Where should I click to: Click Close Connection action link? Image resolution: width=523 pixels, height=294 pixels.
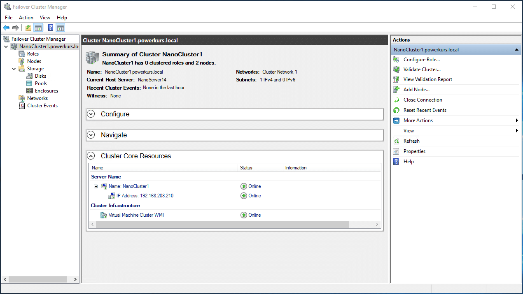(x=423, y=100)
